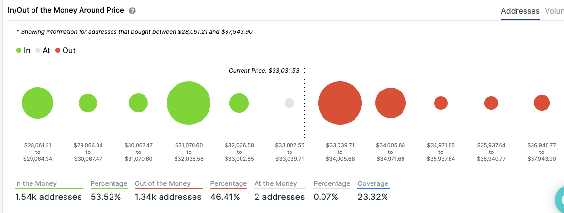Click the red bubble at $35,937.64
This screenshot has width=564, height=213.
pos(491,103)
